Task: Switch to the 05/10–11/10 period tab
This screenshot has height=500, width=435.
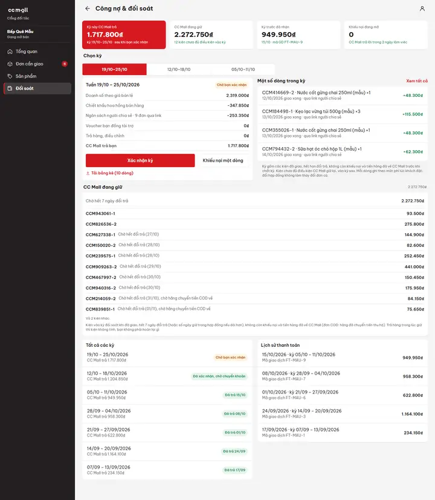Action: tap(243, 69)
